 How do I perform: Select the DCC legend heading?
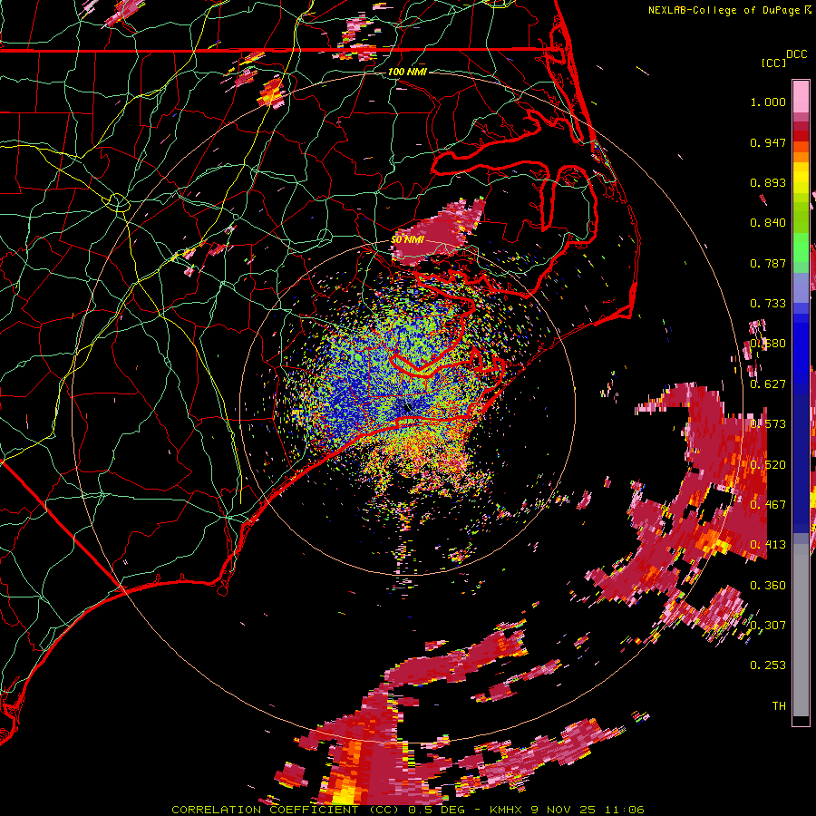point(796,54)
